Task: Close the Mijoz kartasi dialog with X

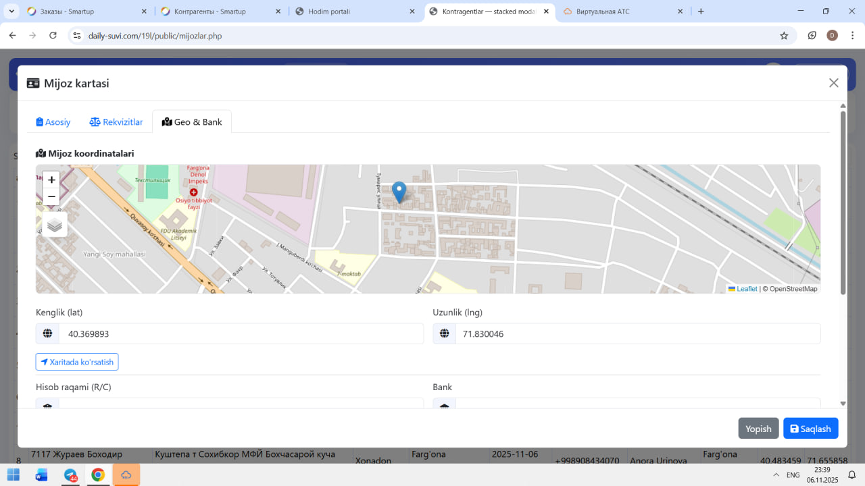Action: (x=833, y=83)
